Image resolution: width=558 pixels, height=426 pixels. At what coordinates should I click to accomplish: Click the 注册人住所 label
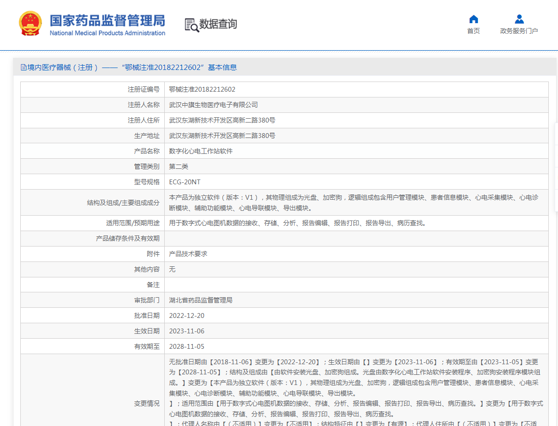point(144,120)
